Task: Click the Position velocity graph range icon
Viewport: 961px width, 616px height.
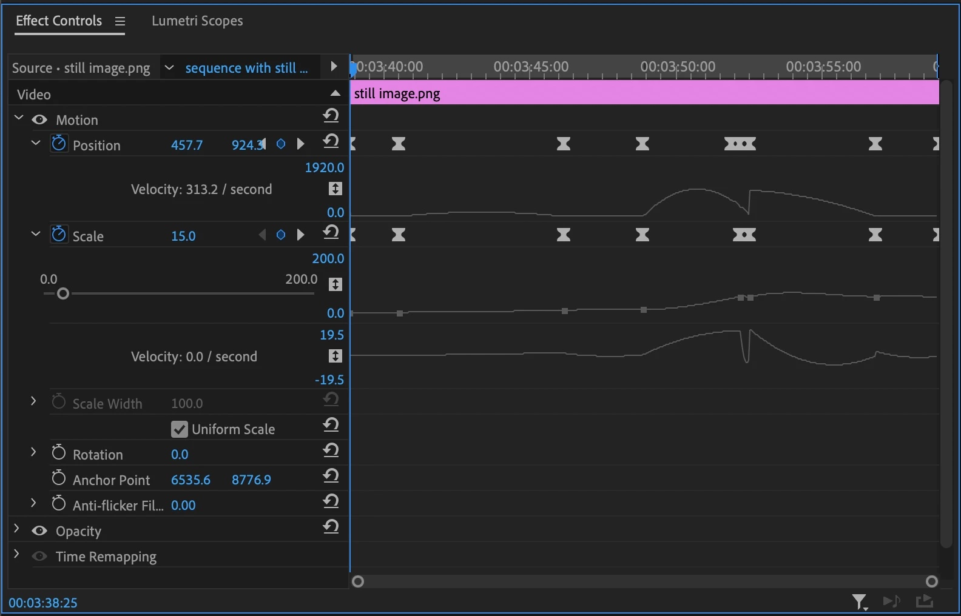Action: coord(336,189)
